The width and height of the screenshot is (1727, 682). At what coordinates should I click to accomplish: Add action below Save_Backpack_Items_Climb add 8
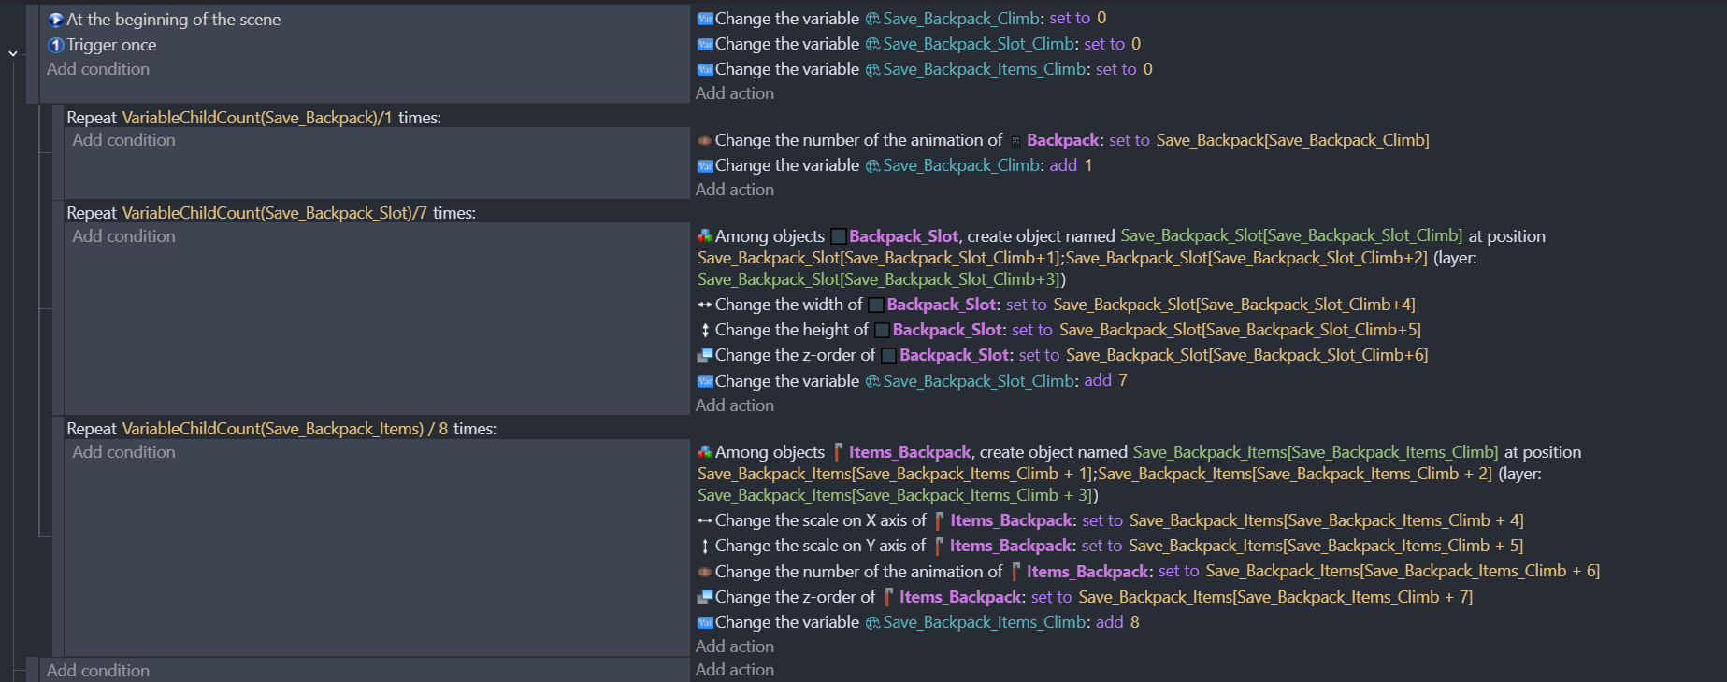pos(734,646)
